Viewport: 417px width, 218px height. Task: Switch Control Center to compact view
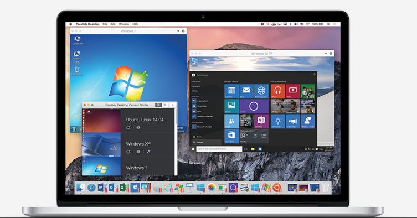point(165,105)
